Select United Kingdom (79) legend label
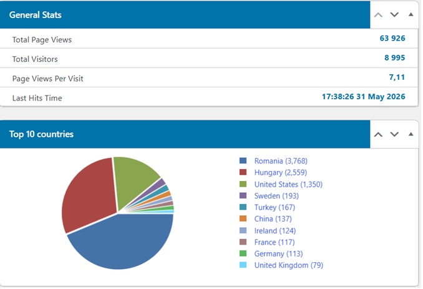The width and height of the screenshot is (423, 289). (x=290, y=266)
